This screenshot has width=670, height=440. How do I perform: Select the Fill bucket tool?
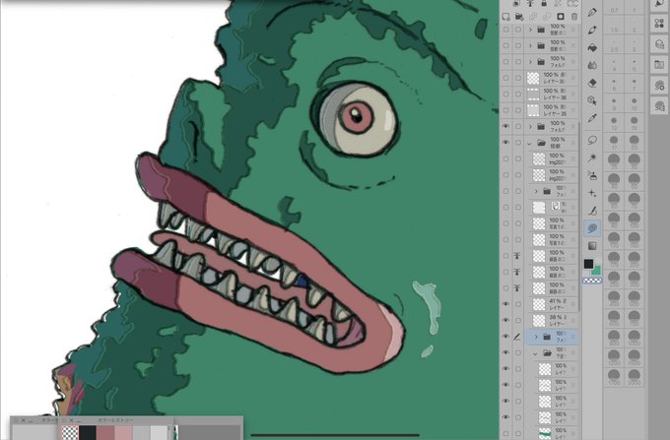592,48
